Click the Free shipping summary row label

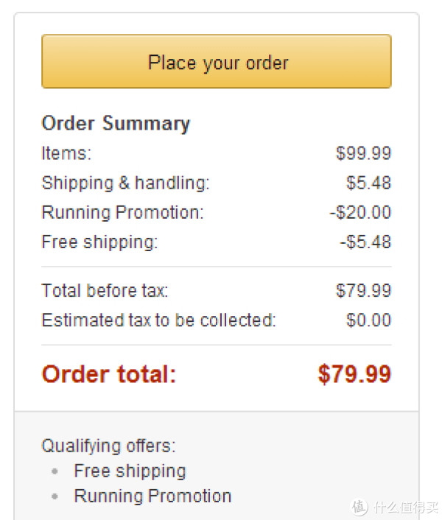(x=99, y=242)
